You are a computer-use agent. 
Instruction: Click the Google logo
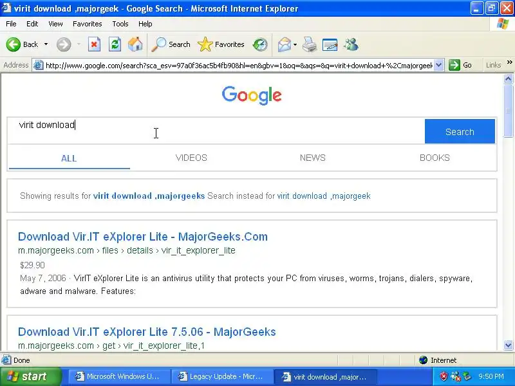click(252, 95)
